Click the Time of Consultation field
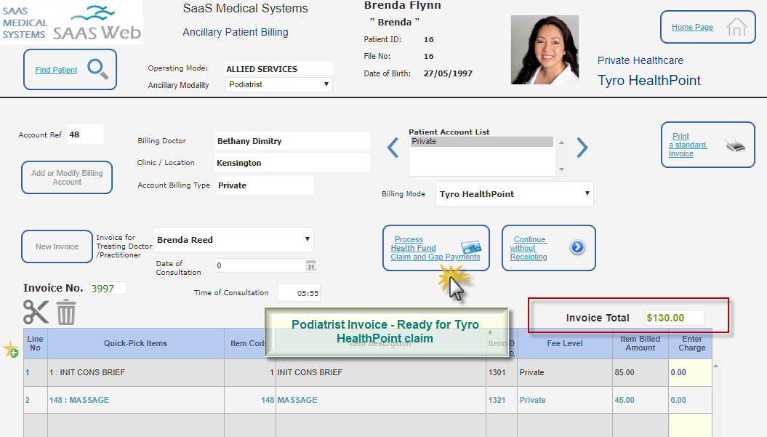 [x=300, y=293]
